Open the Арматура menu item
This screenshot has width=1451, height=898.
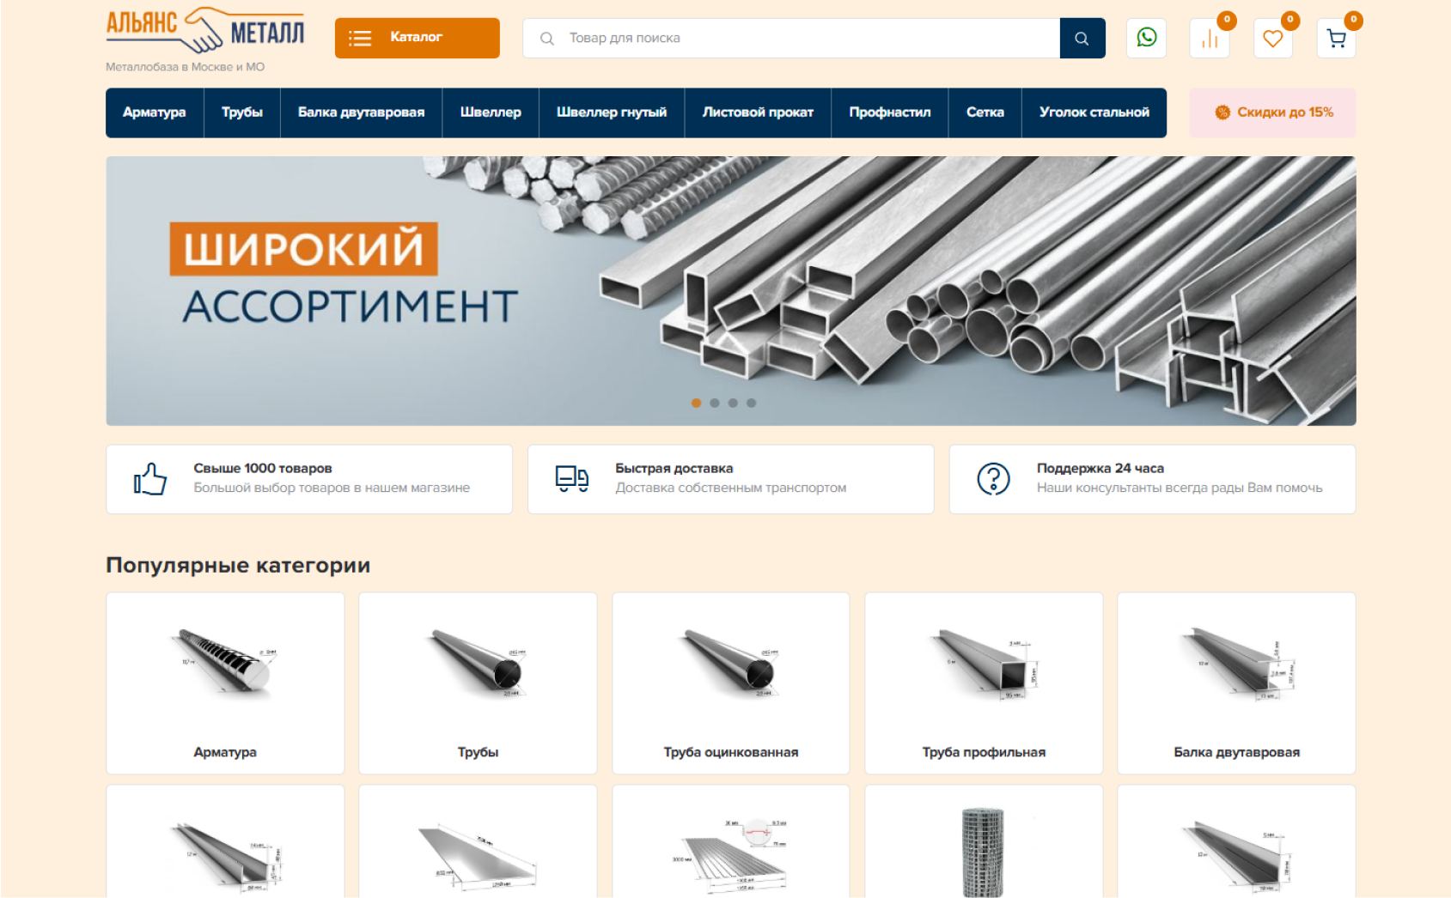[155, 112]
